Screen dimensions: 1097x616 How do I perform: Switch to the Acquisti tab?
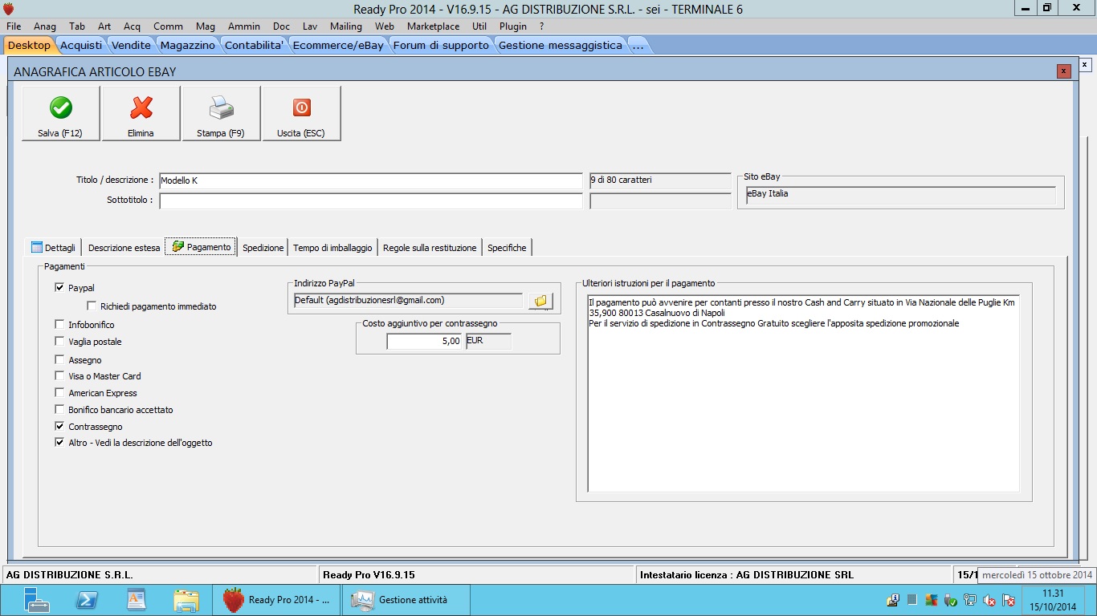[82, 46]
